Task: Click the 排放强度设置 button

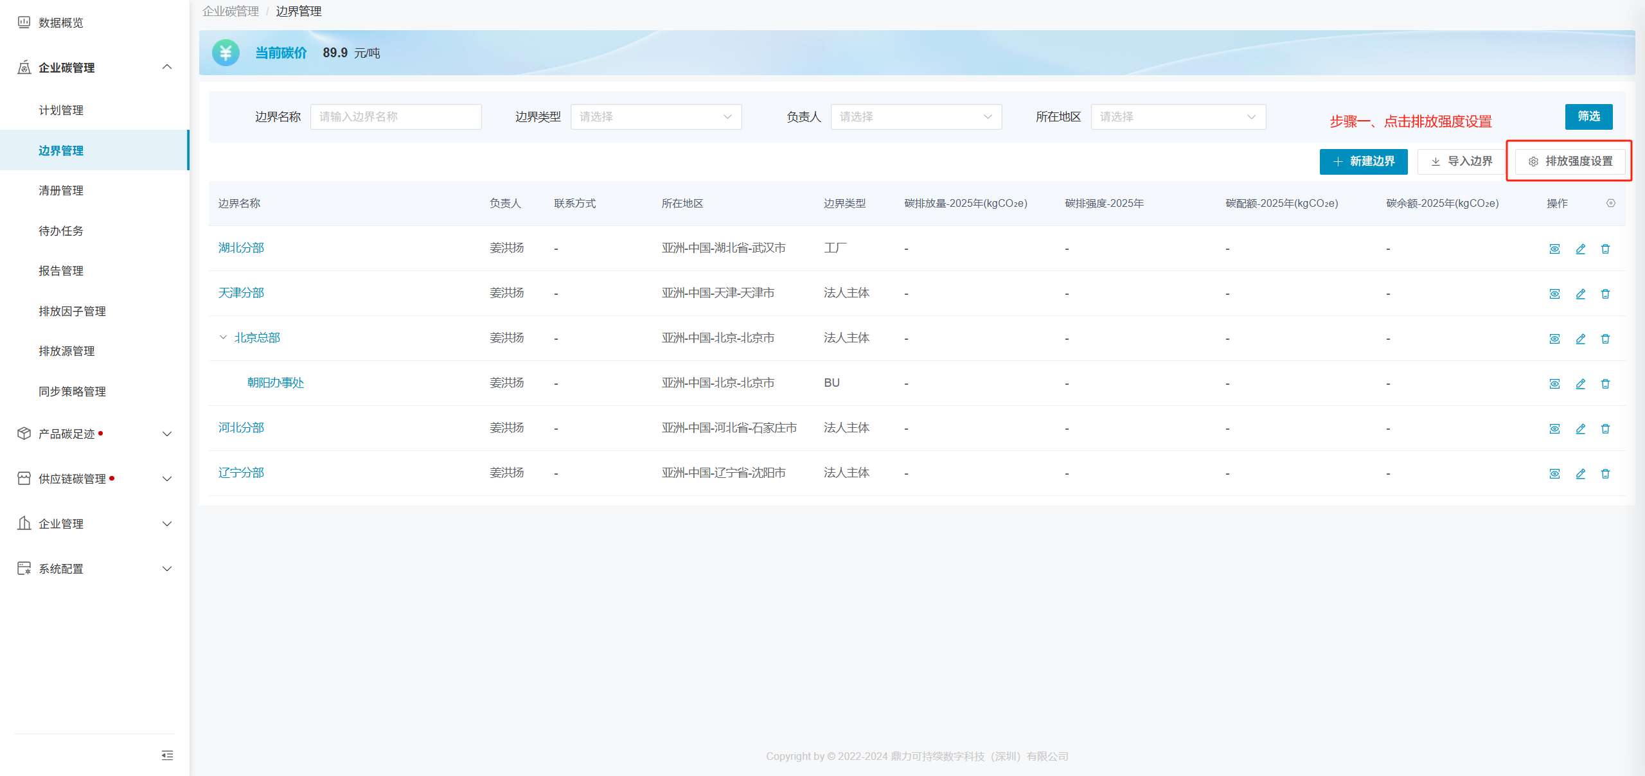Action: coord(1570,161)
